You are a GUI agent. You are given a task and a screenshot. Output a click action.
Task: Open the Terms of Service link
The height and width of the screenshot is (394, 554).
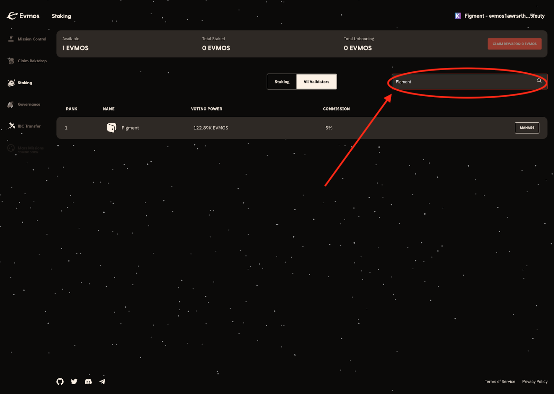(x=500, y=382)
